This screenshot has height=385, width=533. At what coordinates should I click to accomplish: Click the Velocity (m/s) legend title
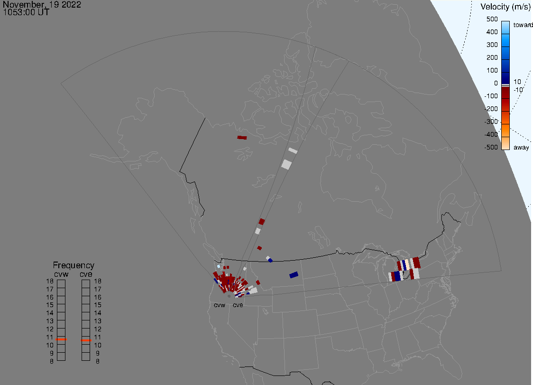[x=505, y=7]
